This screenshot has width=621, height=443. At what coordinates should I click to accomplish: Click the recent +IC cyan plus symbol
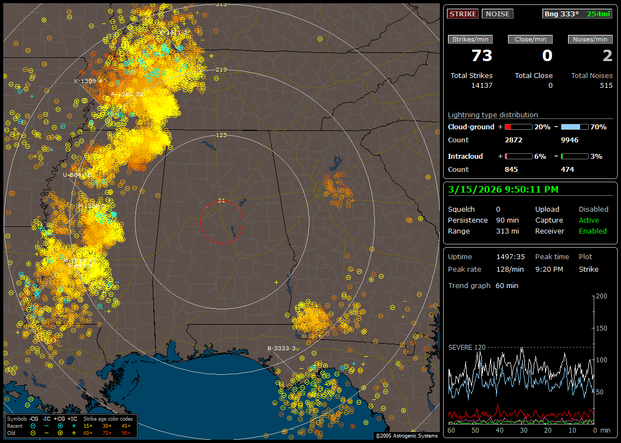73,426
